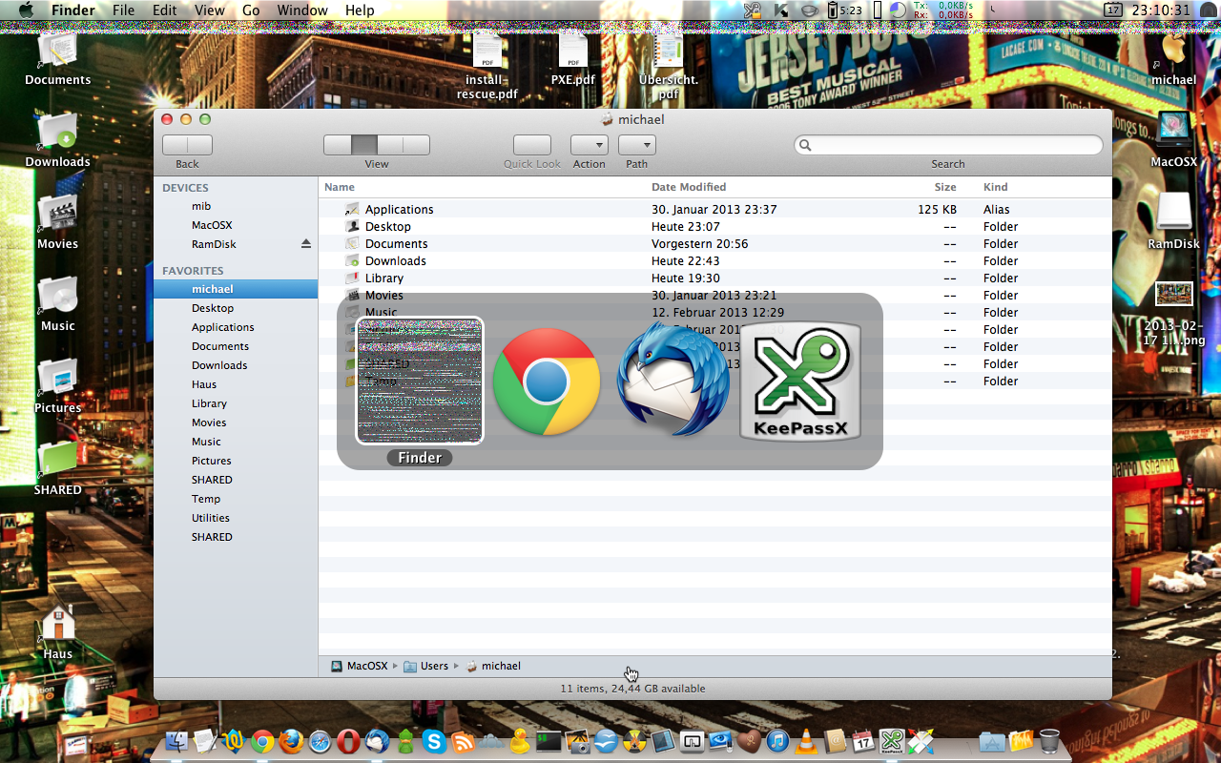The image size is (1221, 763).
Task: Open the Window menu
Action: coord(302,10)
